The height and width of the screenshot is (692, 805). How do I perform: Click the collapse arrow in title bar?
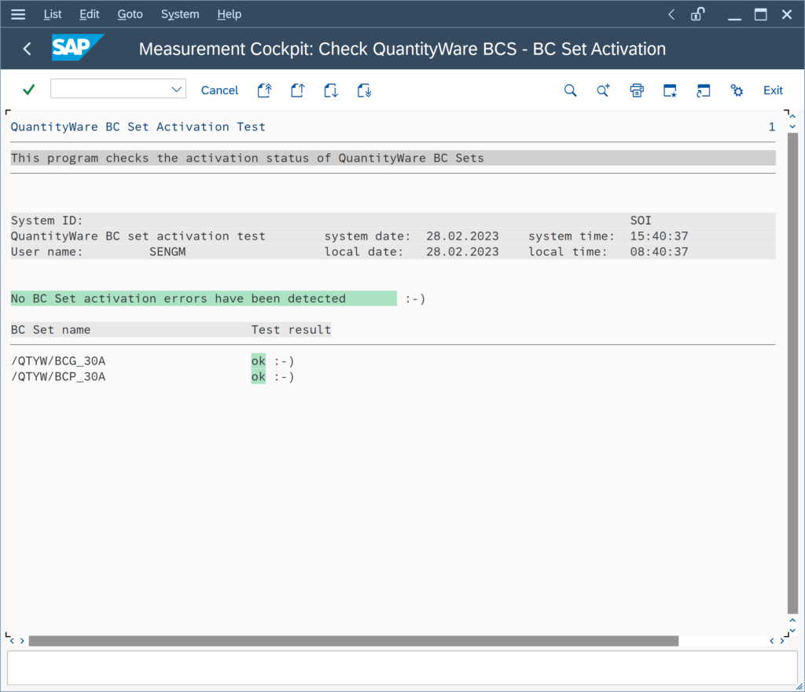pos(671,14)
